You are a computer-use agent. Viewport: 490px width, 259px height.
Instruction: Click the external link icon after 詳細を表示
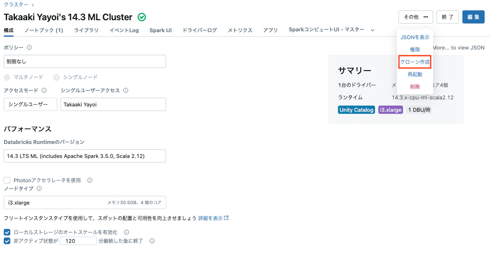click(226, 218)
